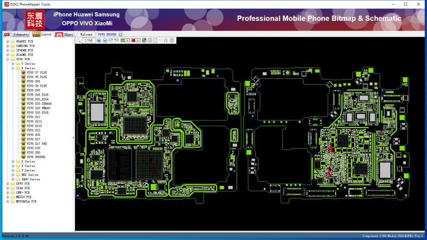The height and width of the screenshot is (240, 427).
Task: Click the IQOO Series folder label
Action: pyautogui.click(x=30, y=179)
